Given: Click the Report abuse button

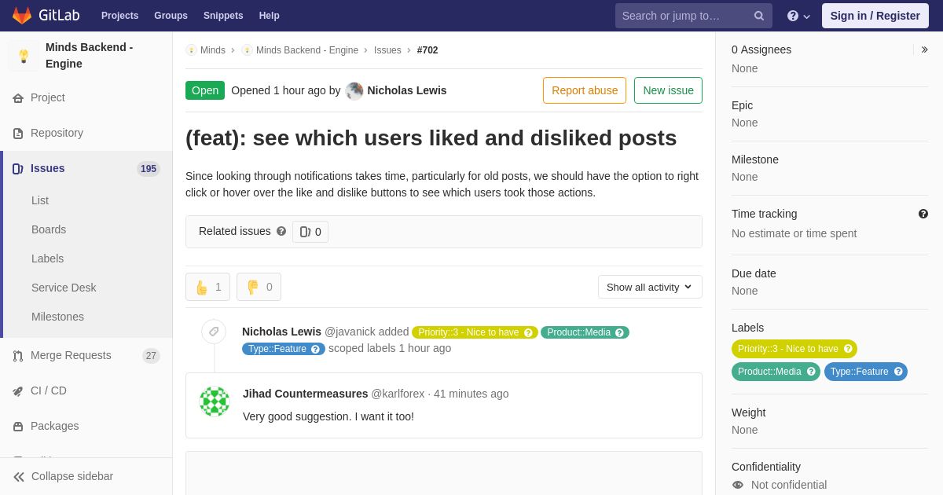Looking at the screenshot, I should (x=585, y=90).
